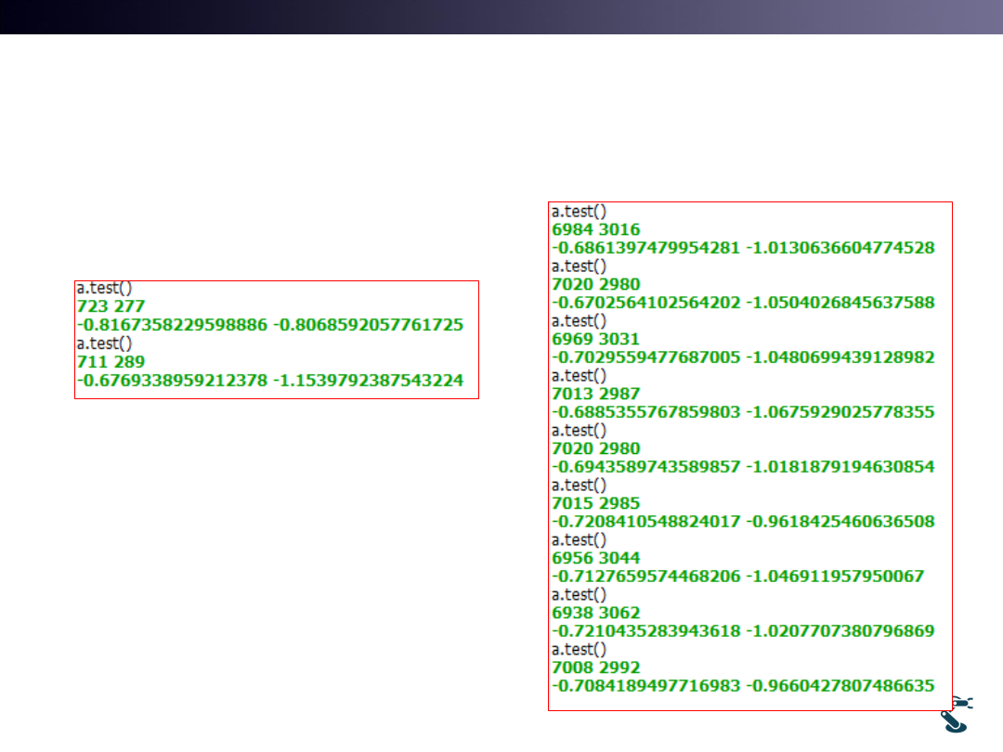Select the value -1.1539792387543224
The image size is (1003, 752).
370,380
